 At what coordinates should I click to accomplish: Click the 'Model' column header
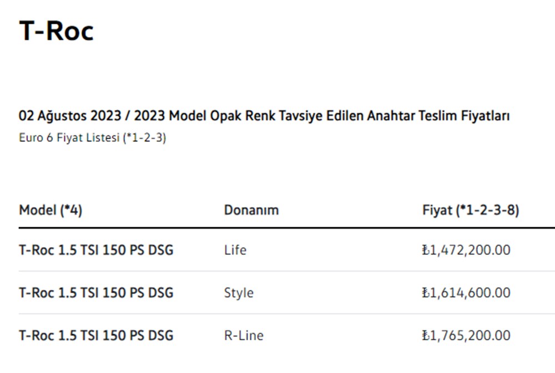38,211
